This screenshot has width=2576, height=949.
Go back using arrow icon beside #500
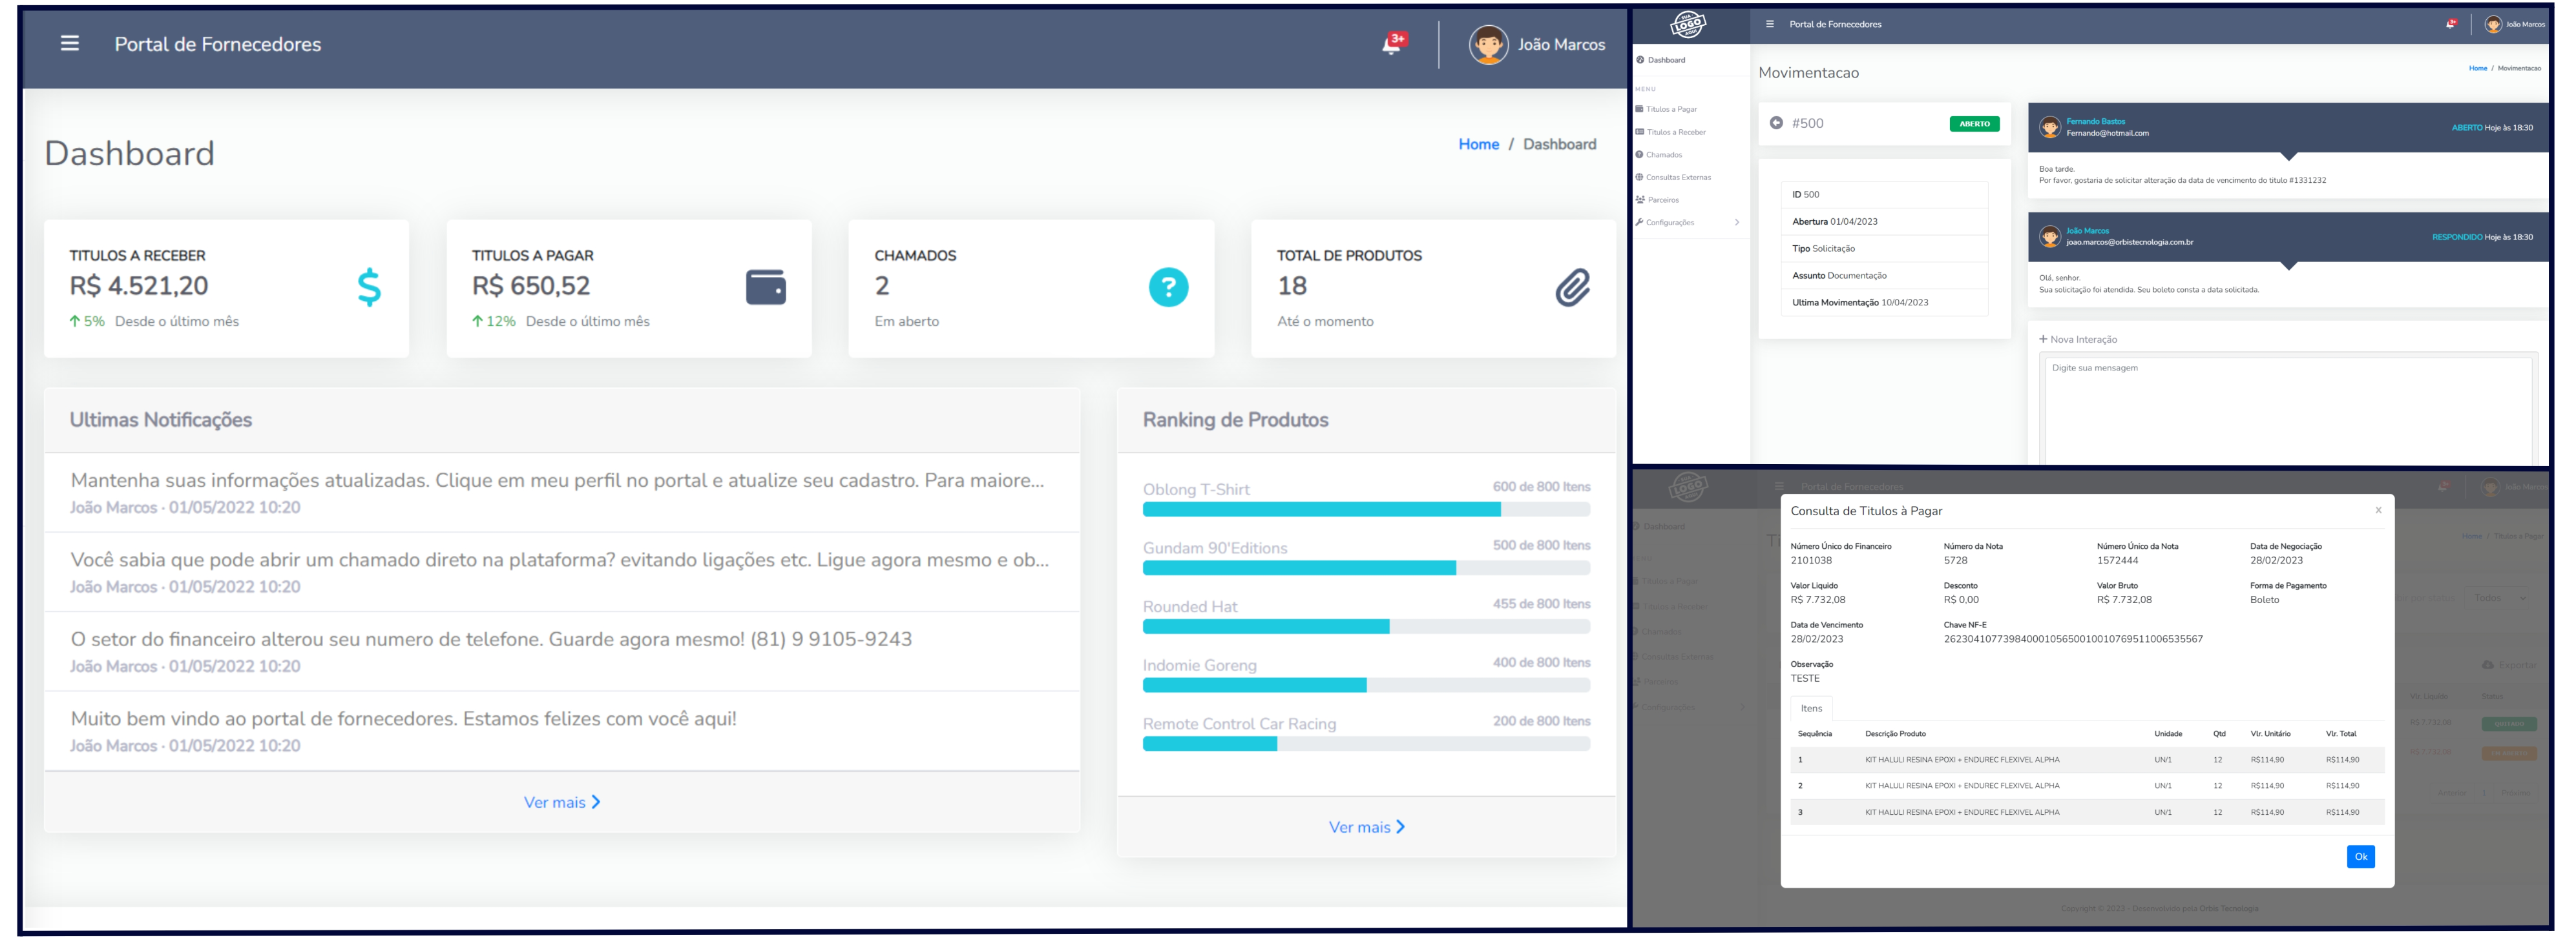(x=1776, y=123)
